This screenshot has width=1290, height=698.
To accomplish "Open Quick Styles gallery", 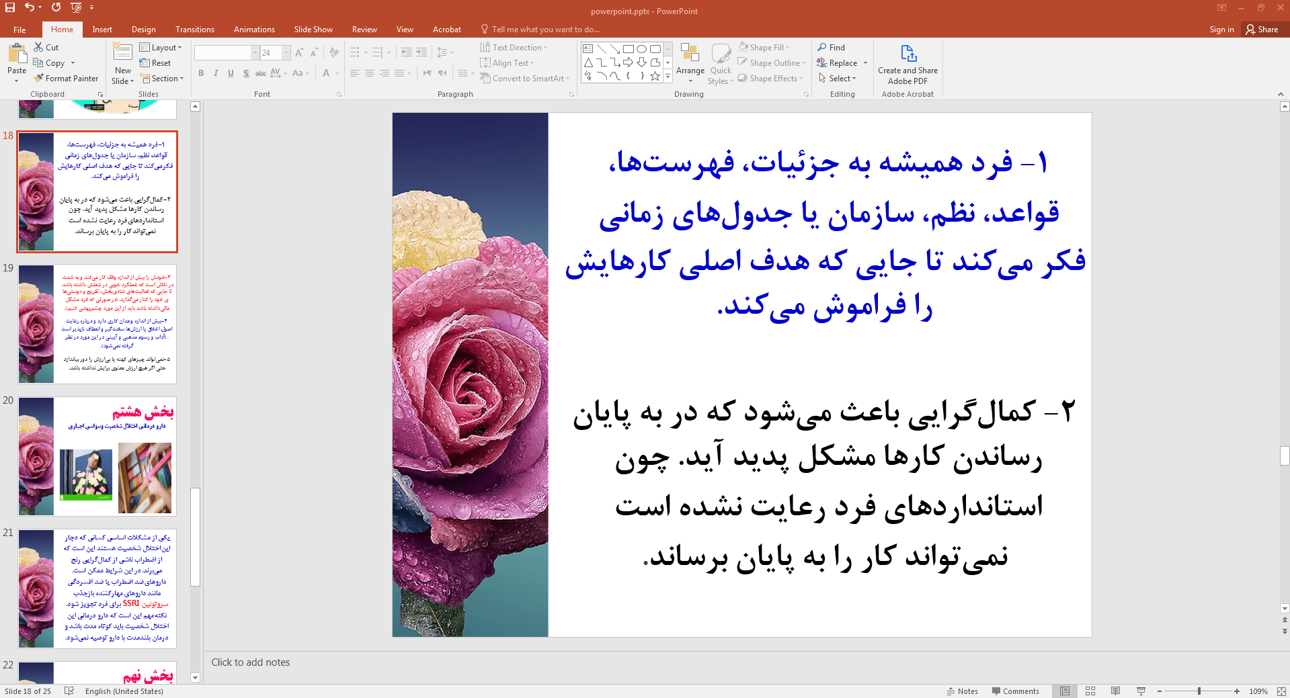I will 721,63.
